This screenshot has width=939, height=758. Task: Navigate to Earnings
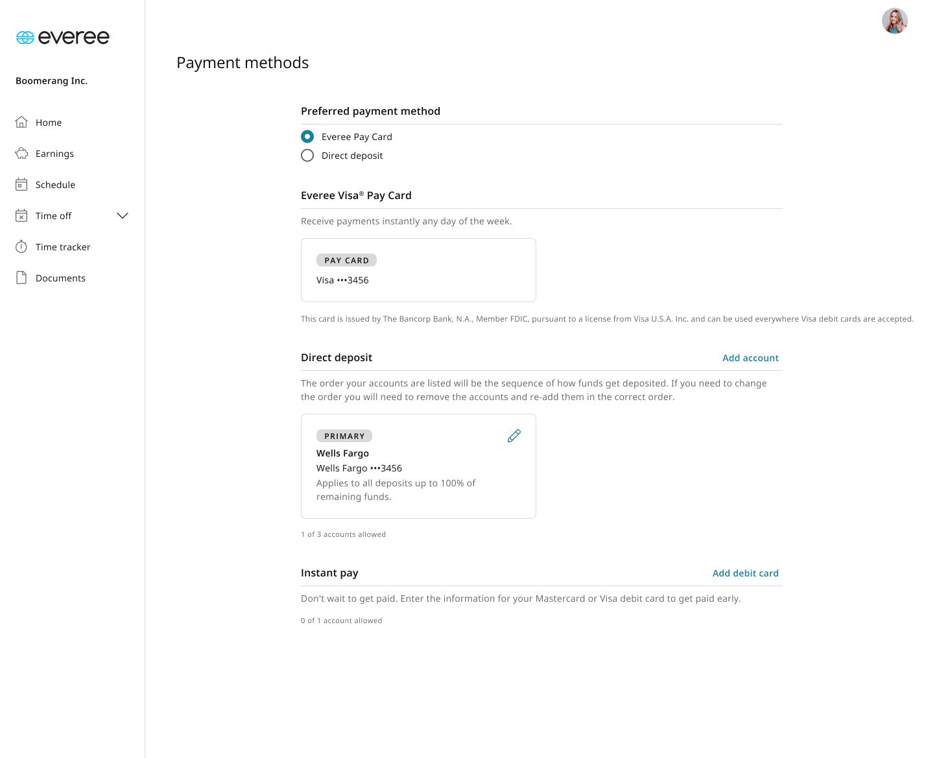coord(54,153)
